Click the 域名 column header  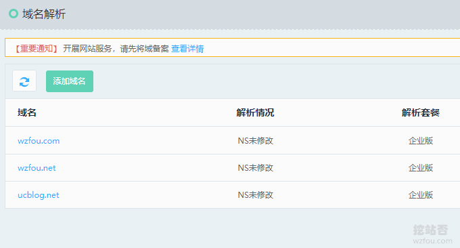coord(27,112)
